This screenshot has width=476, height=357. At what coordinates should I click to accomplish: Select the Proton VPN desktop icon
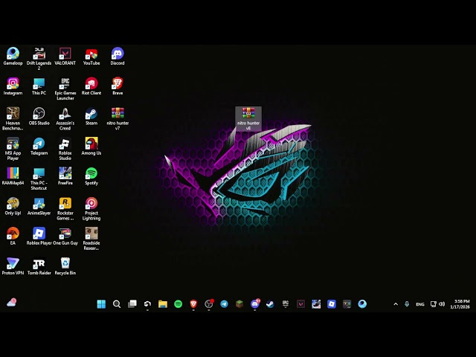click(x=13, y=266)
